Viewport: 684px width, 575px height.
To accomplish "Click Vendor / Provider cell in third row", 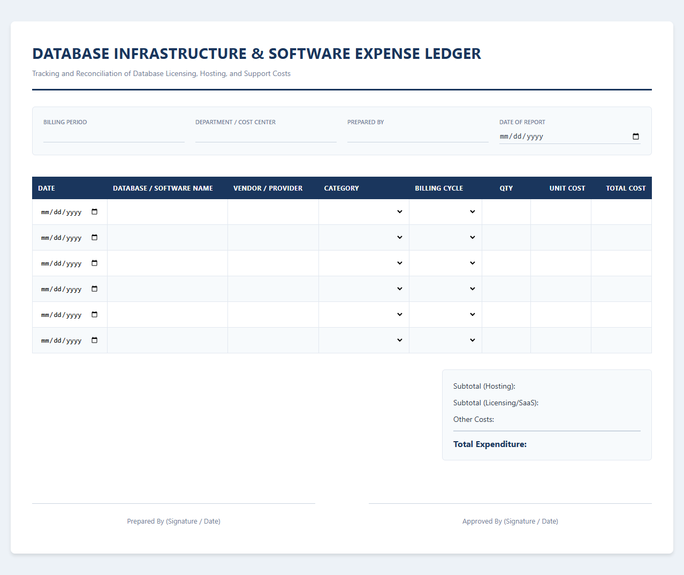I will point(273,263).
